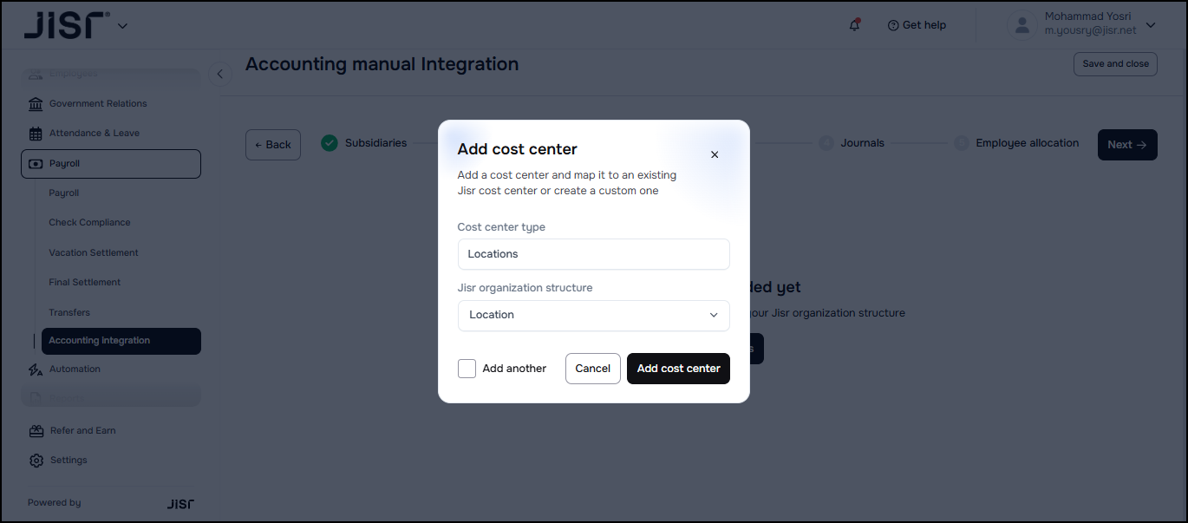Click the Attendance & Leave calendar icon
The width and height of the screenshot is (1188, 523).
pyautogui.click(x=36, y=134)
